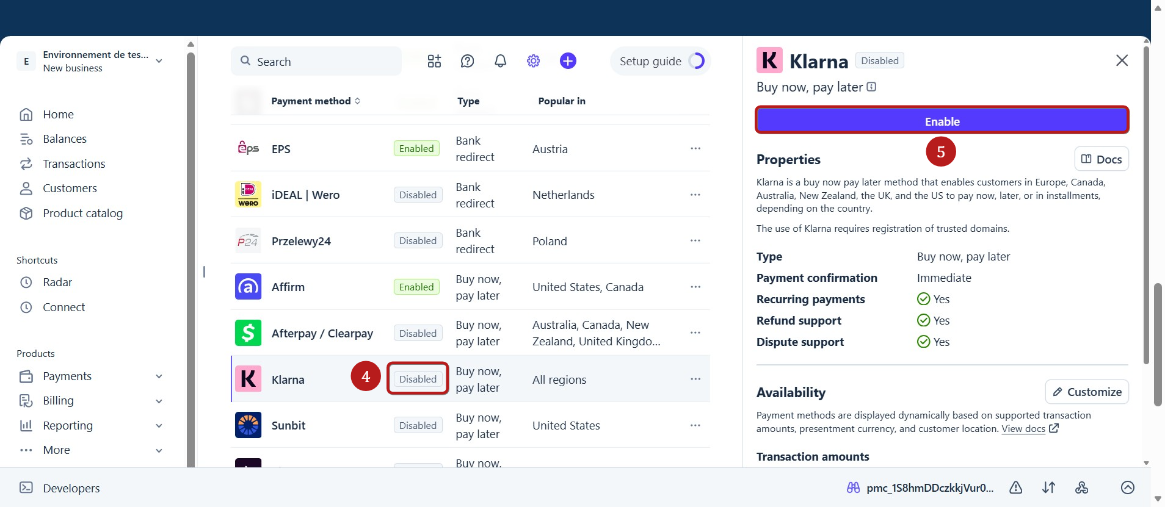
Task: Open the notifications bell
Action: (500, 61)
